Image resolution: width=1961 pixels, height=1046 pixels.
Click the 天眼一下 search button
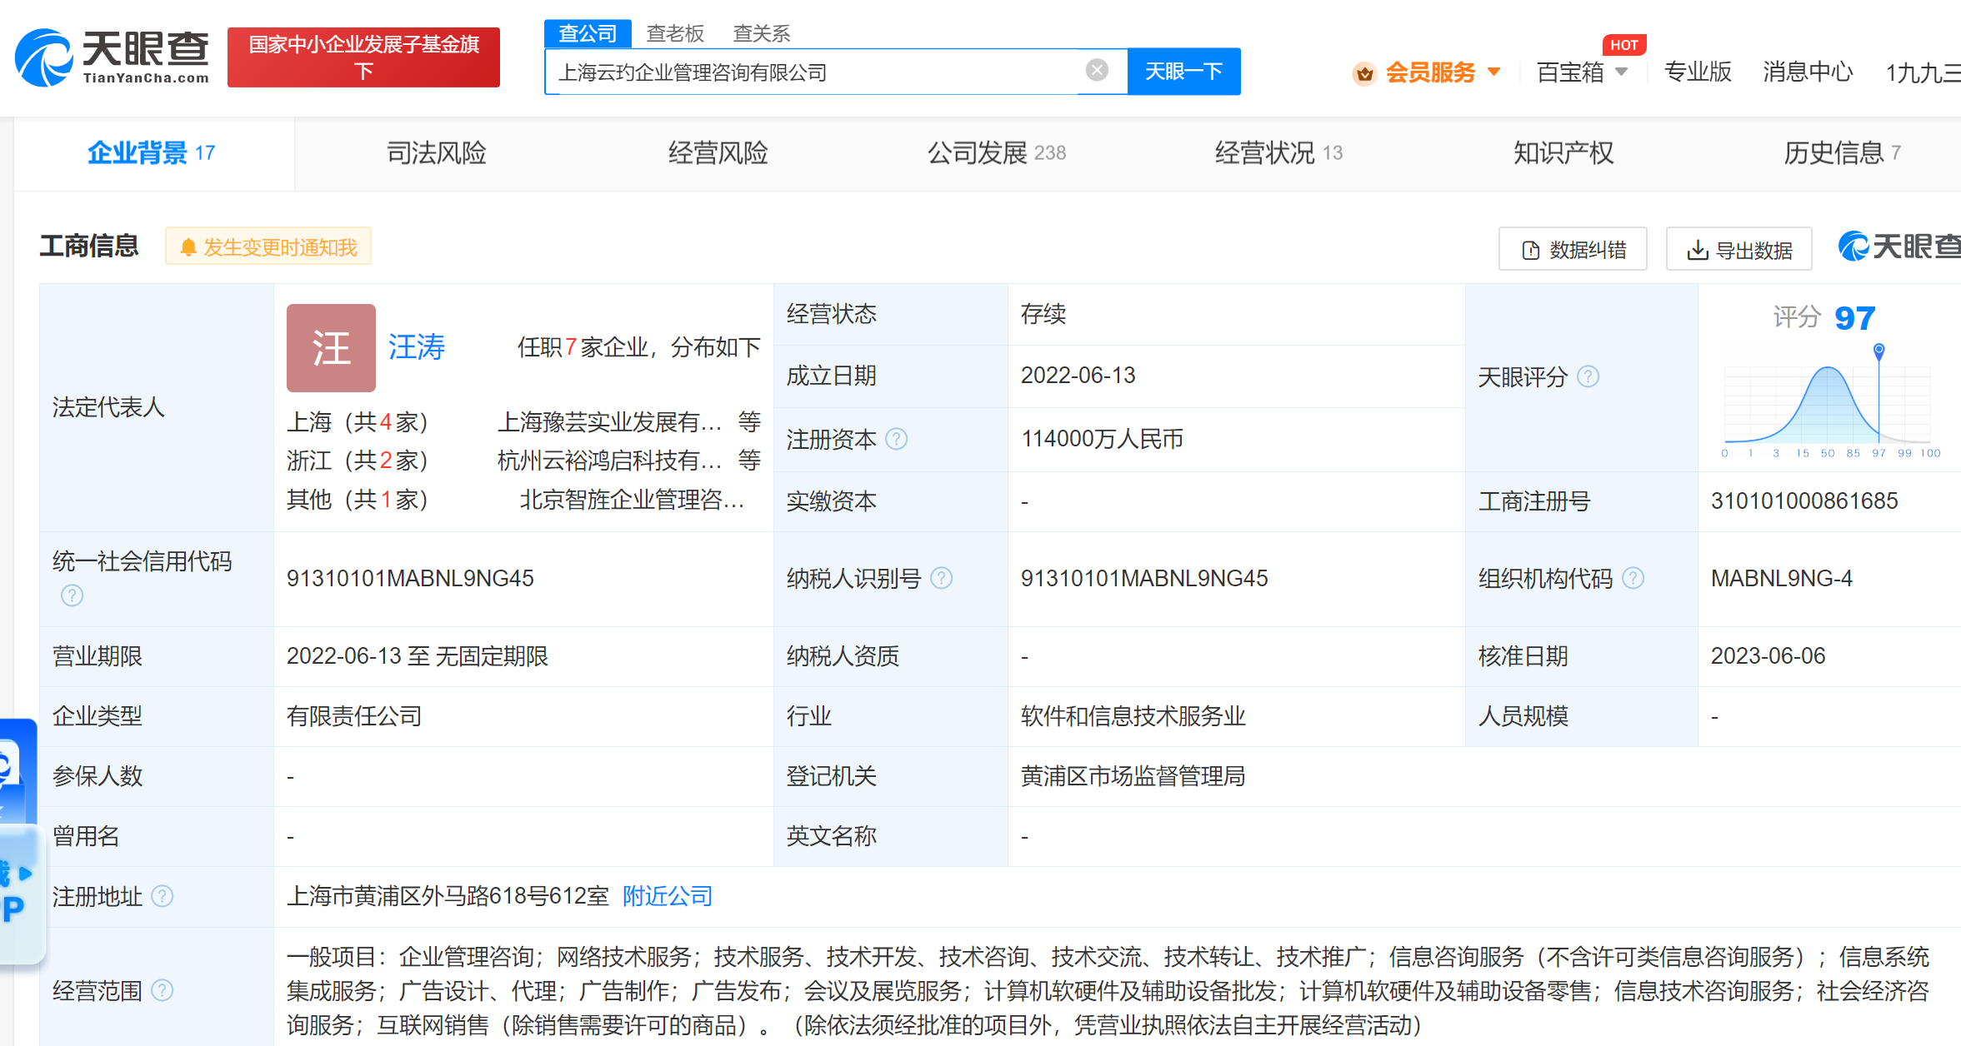[1183, 72]
